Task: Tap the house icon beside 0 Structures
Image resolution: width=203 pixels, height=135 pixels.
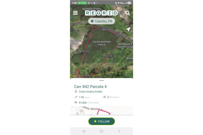Action: tap(105, 97)
